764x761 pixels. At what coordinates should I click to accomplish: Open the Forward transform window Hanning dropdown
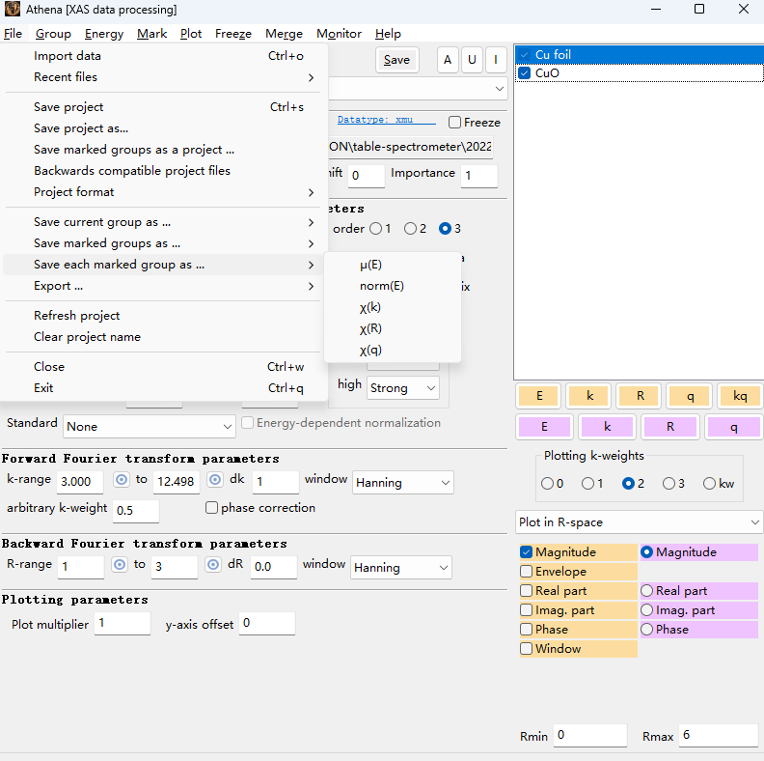403,483
